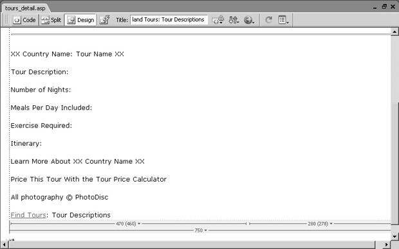Click the Split view icon glyph
The width and height of the screenshot is (399, 249).
[x=45, y=20]
